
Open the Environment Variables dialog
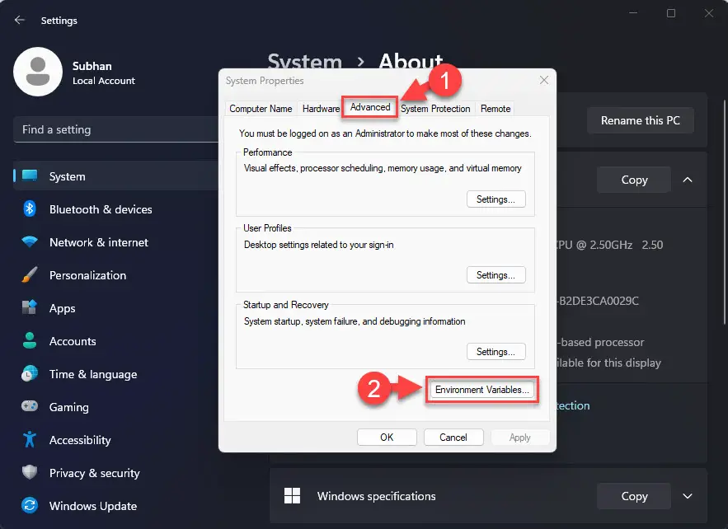point(481,390)
